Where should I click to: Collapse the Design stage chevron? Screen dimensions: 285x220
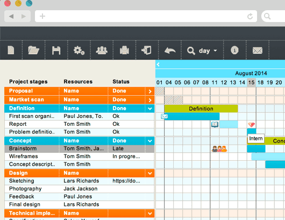point(150,173)
